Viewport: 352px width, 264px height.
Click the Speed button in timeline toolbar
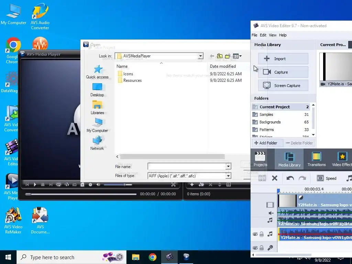[327, 178]
